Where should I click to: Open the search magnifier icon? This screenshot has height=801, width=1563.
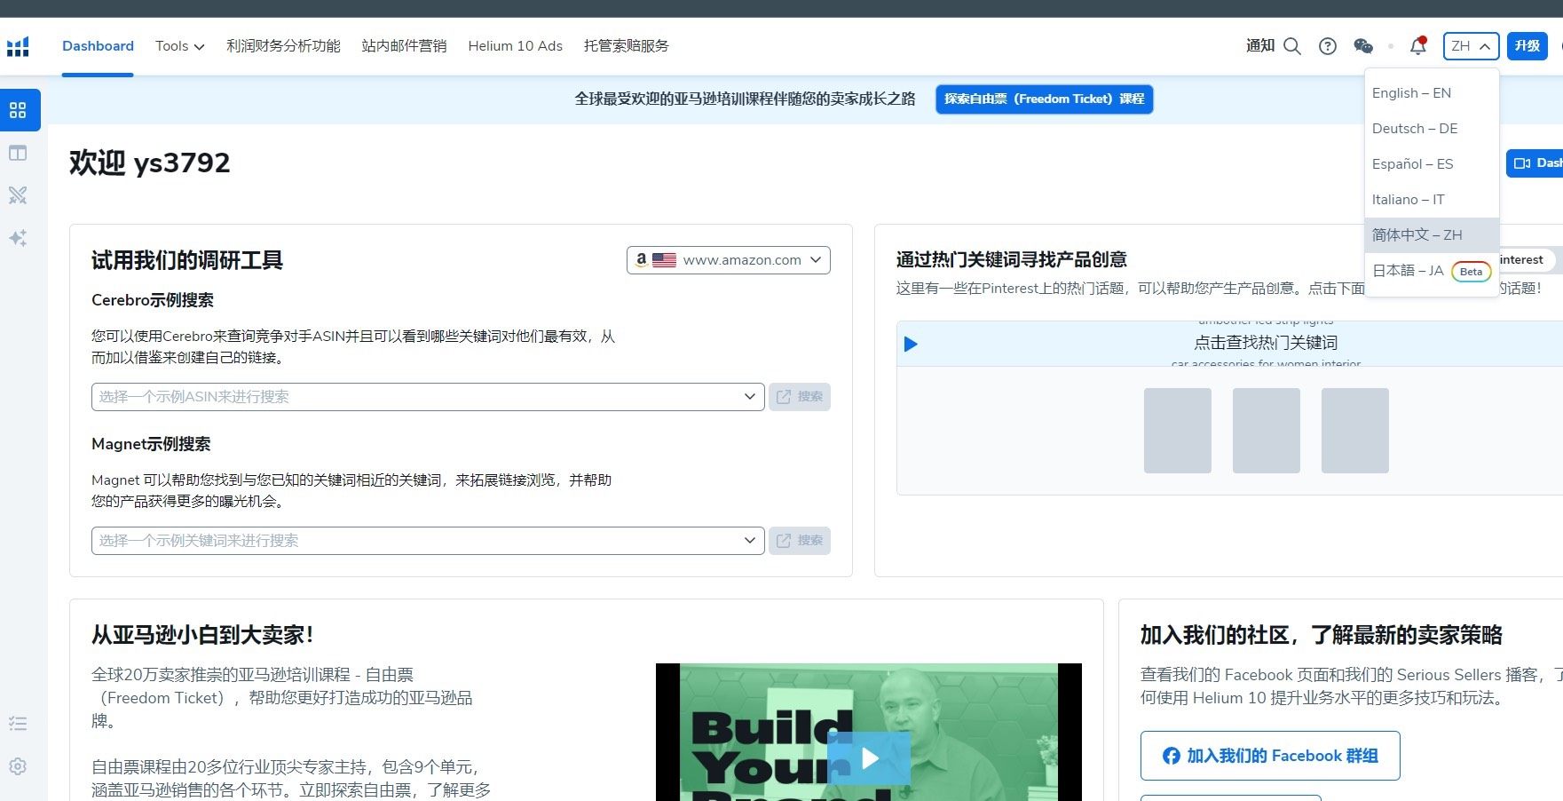(1292, 46)
